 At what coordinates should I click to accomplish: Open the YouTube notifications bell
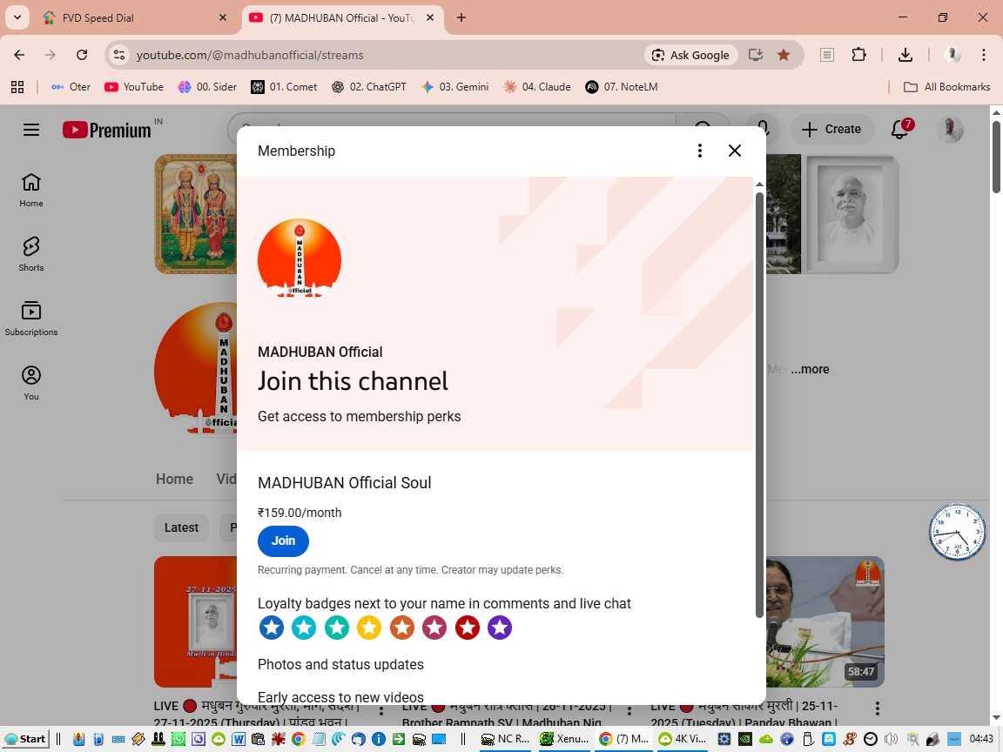point(900,129)
